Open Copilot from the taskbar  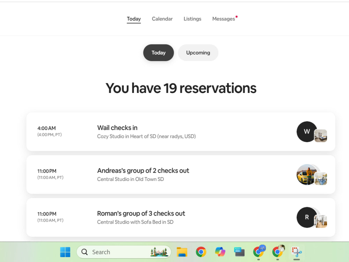point(220,252)
